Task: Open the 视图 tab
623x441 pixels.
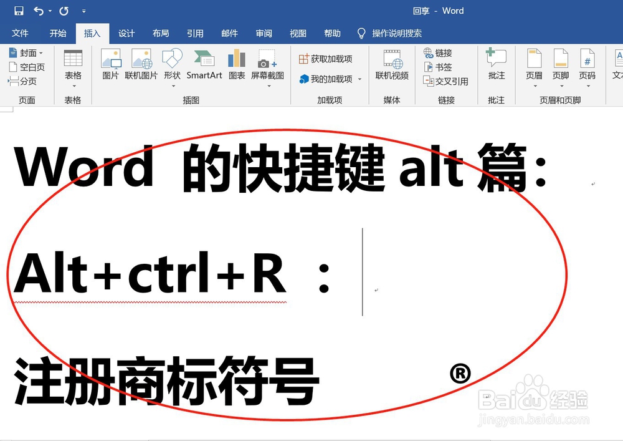Action: point(298,33)
